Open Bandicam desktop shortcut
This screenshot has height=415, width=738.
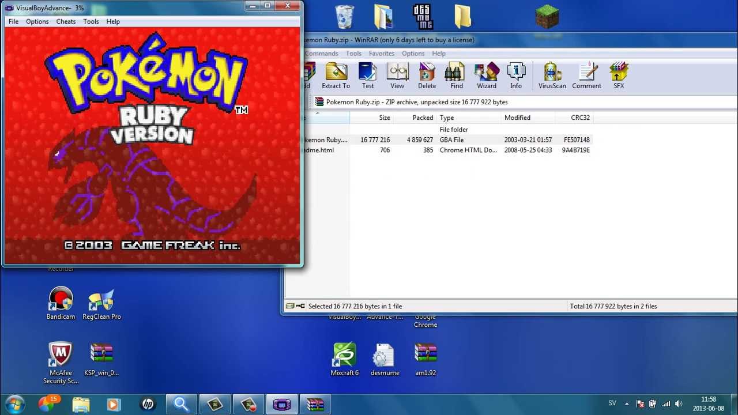coord(61,304)
